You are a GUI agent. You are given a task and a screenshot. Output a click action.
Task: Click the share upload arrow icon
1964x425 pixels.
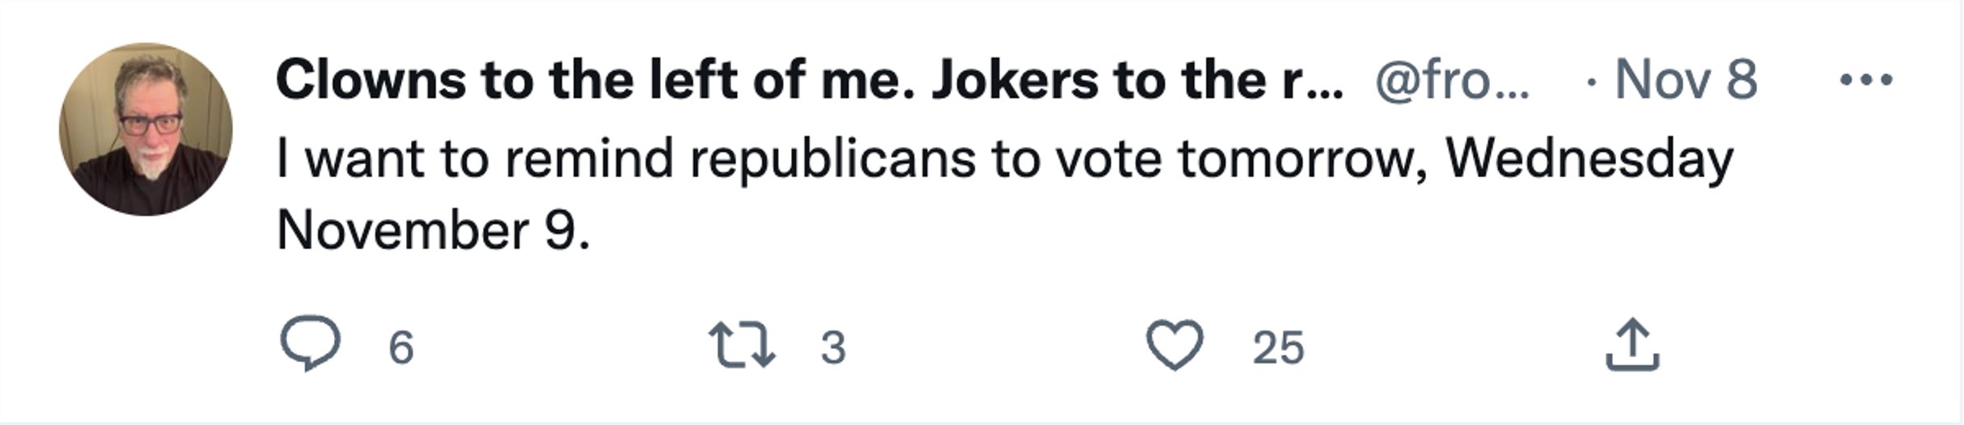coord(1632,346)
